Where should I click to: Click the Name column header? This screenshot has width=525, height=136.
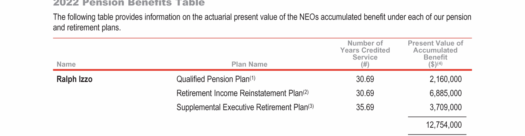(66, 64)
